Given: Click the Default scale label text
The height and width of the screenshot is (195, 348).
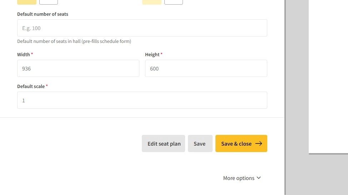Looking at the screenshot, I should click(x=31, y=87).
